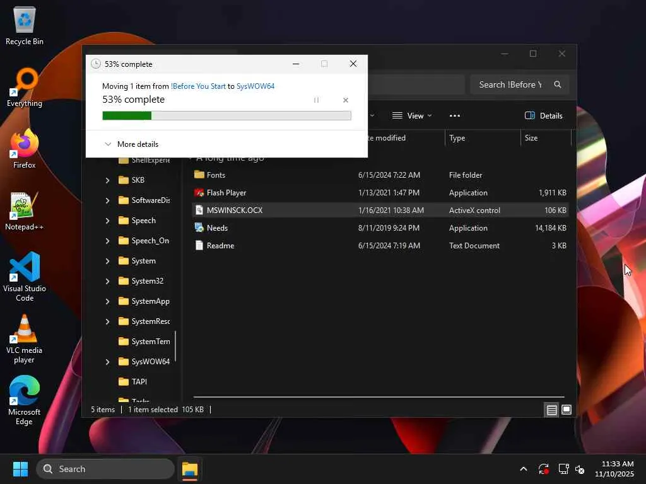
Task: Click the MSWINSCK.OCX file icon
Action: [x=199, y=210]
